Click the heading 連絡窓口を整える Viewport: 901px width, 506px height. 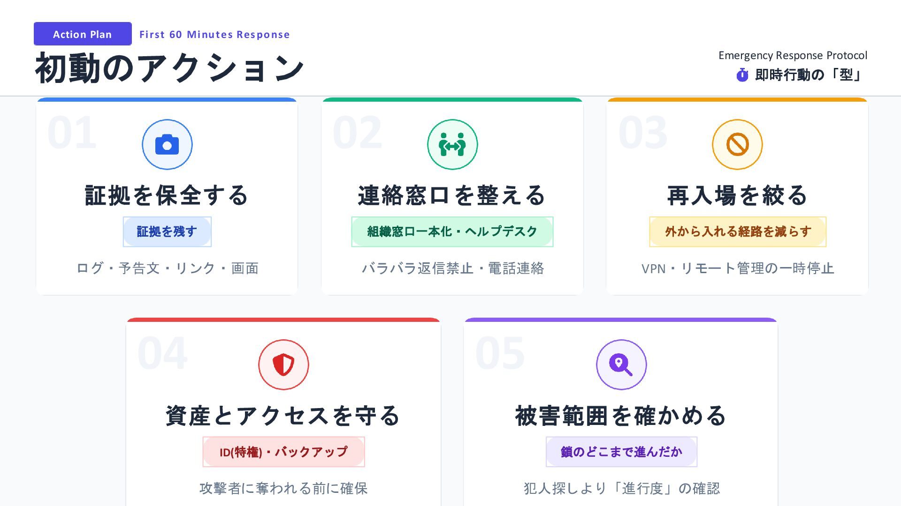tap(452, 195)
